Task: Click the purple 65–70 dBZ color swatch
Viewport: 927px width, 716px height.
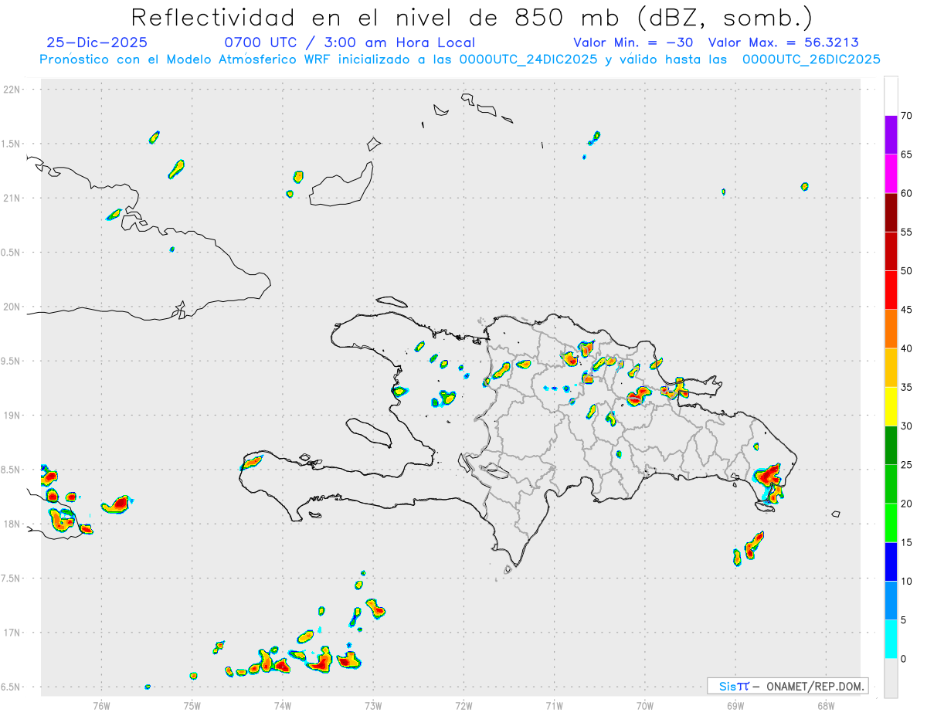Action: pos(891,135)
